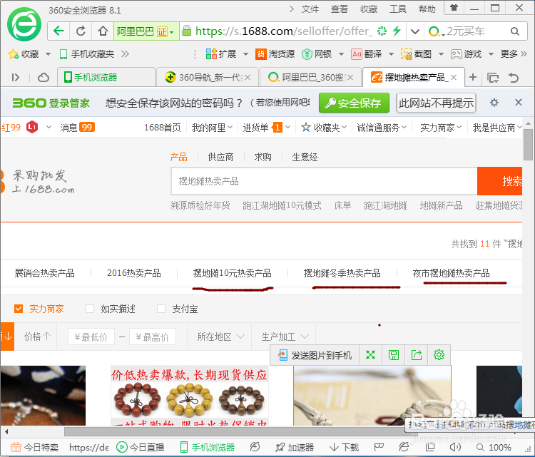Expand 收藏夹 site menu

click(323, 128)
